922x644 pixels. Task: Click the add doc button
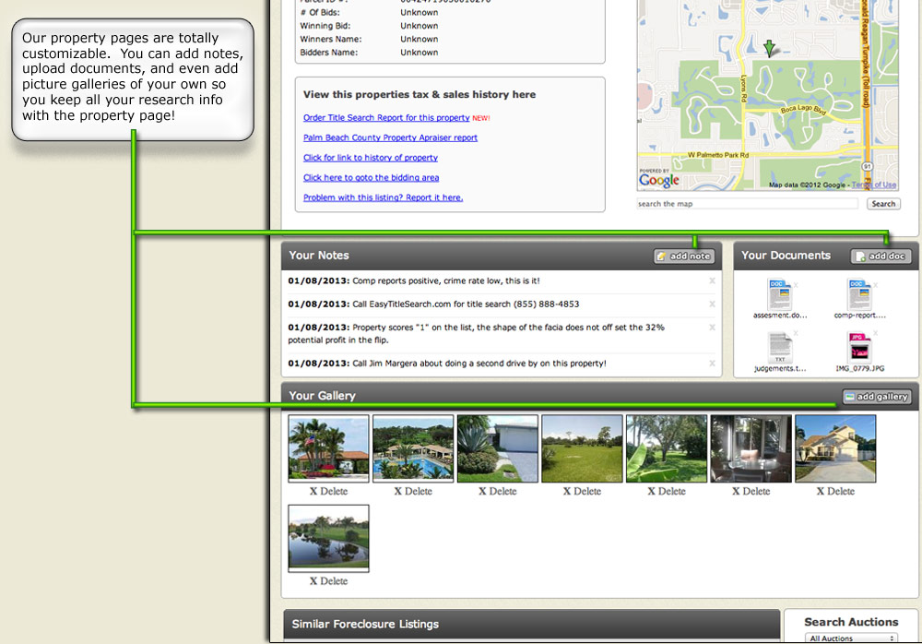tap(881, 256)
